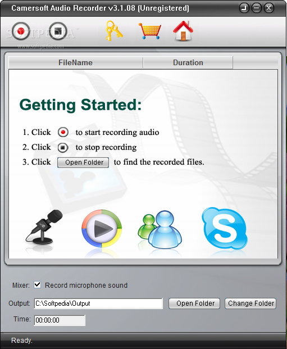Click the Output path input field
Image resolution: width=287 pixels, height=349 pixels.
[x=98, y=303]
